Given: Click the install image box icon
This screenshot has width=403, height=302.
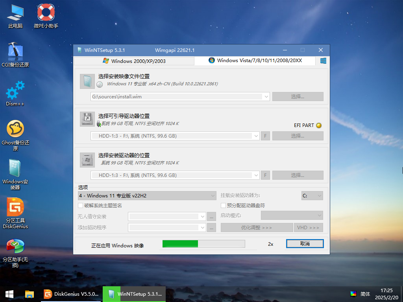Looking at the screenshot, I should coord(87,81).
